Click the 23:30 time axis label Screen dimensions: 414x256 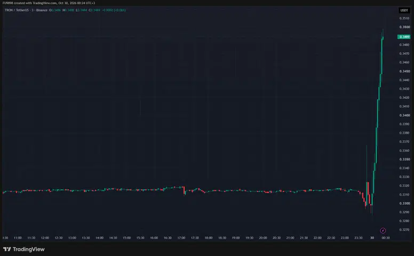coord(359,238)
